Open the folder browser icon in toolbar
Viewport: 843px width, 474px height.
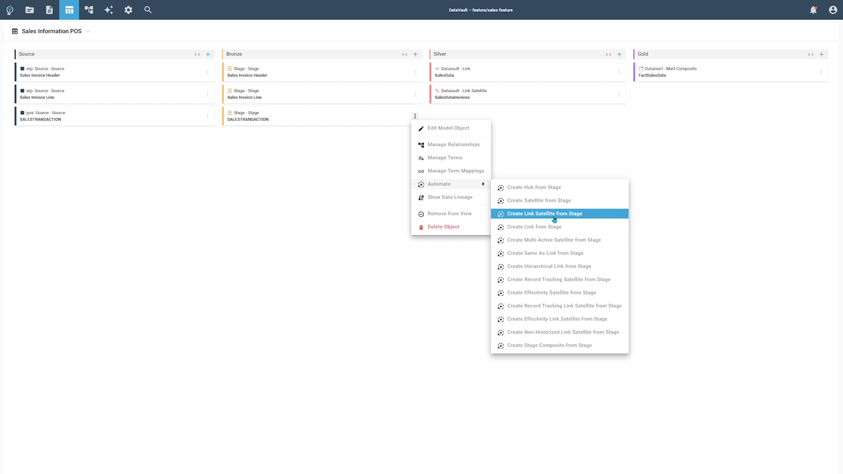tap(29, 10)
